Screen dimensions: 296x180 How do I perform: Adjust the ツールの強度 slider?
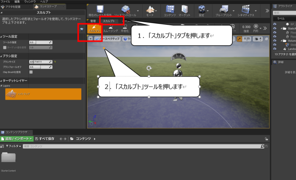(x=41, y=42)
